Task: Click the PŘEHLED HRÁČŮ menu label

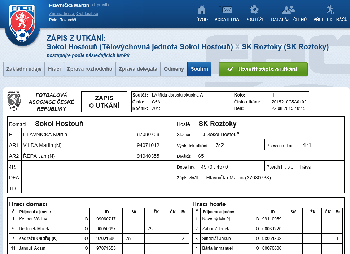Action: [331, 19]
